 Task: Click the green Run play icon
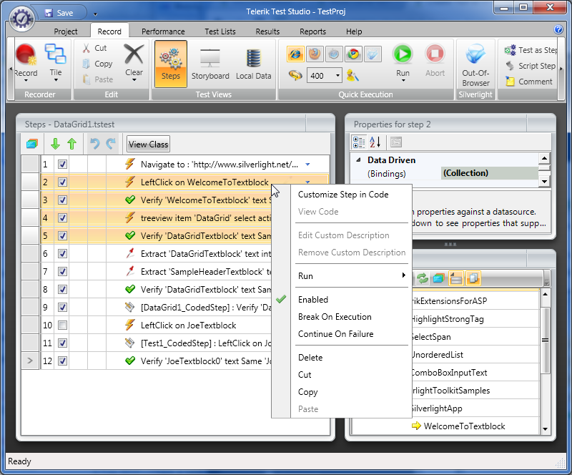coord(403,54)
